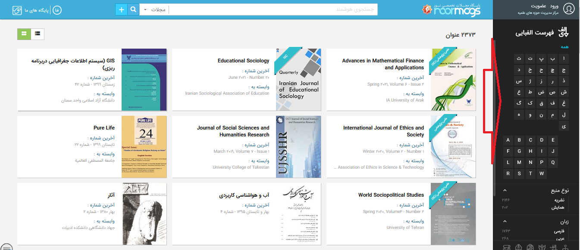Select letter A in alphabet index
The image size is (580, 250).
508,140
